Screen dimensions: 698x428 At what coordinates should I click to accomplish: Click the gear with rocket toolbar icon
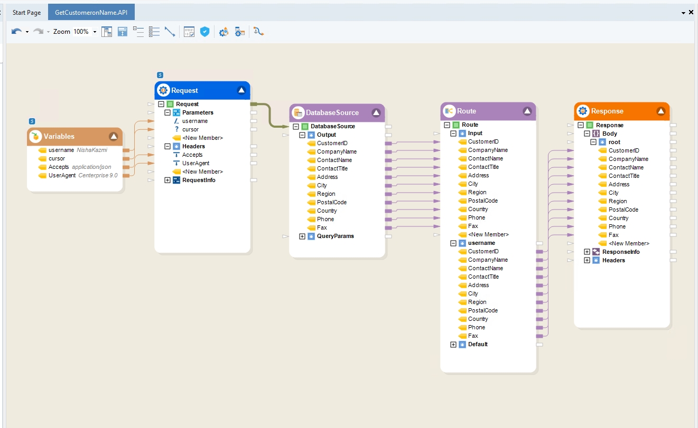point(224,32)
